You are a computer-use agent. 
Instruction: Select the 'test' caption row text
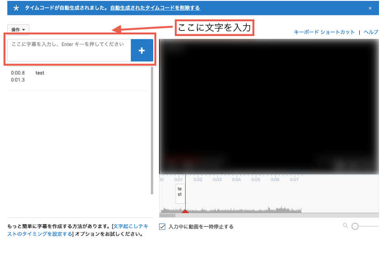[40, 73]
